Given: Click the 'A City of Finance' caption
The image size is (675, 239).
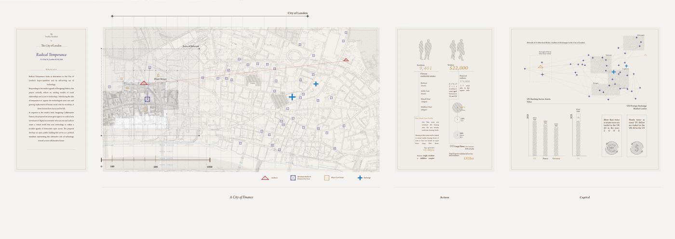Looking at the screenshot, I should (x=241, y=197).
